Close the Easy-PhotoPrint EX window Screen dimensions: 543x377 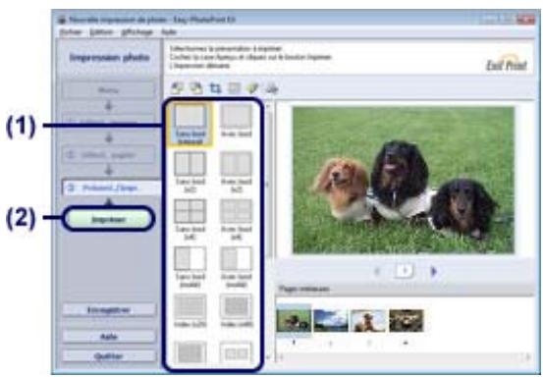coord(525,20)
